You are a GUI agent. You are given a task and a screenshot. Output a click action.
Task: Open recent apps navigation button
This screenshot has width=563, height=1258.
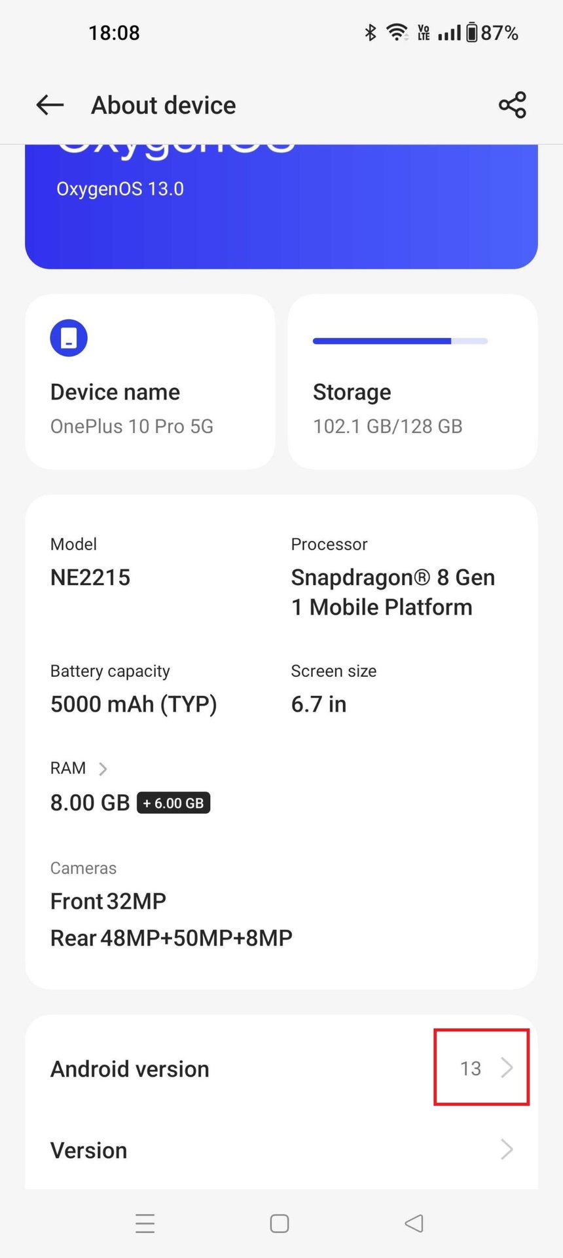tap(145, 1223)
